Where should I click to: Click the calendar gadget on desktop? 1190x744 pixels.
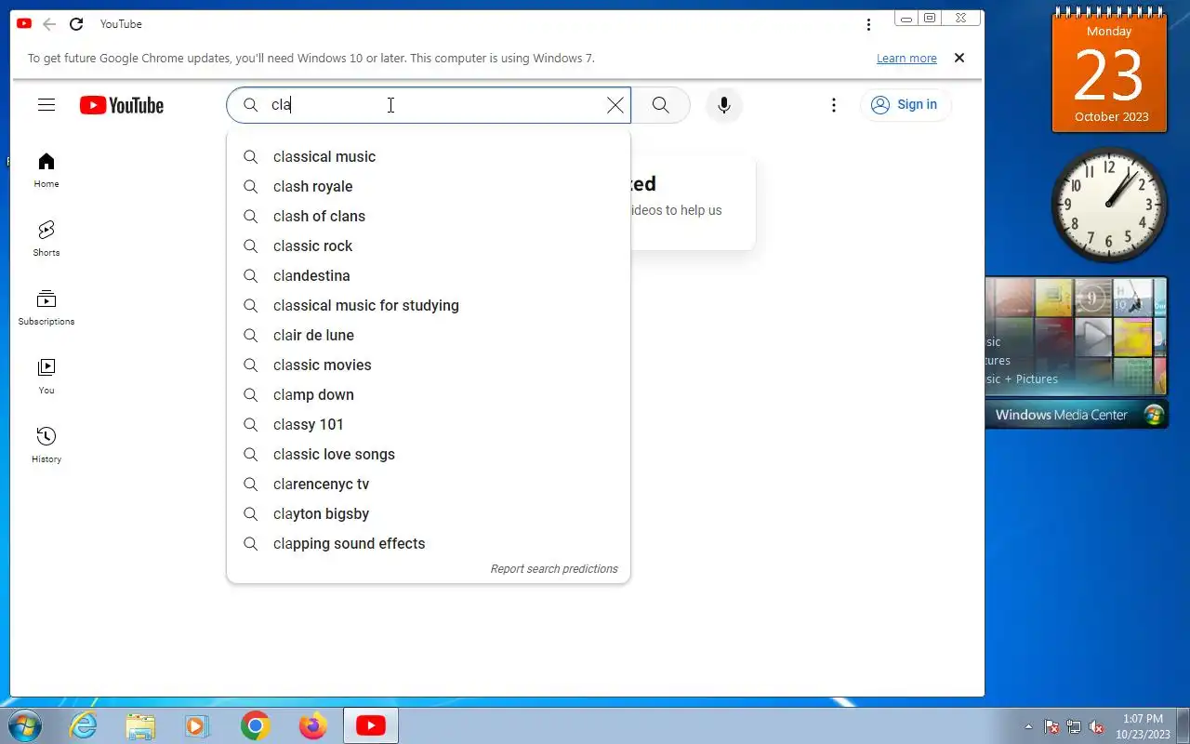pos(1110,71)
